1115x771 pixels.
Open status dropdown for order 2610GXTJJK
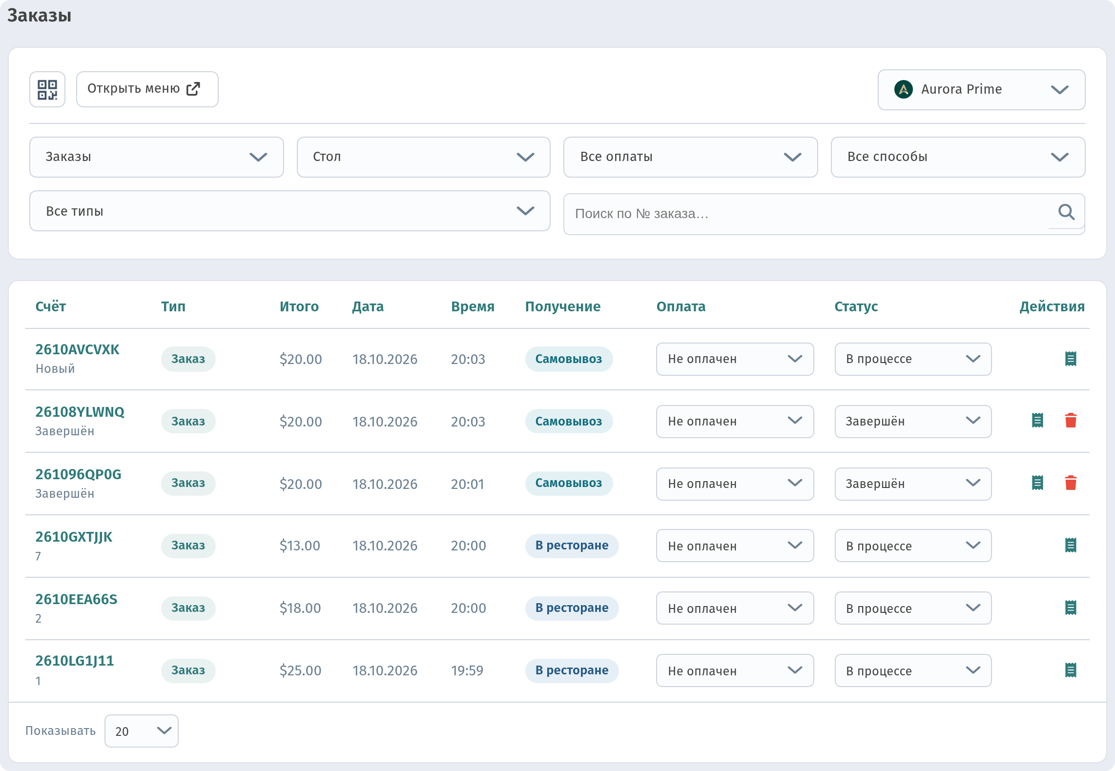[913, 546]
